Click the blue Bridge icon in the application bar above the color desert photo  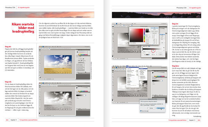point(43,47)
